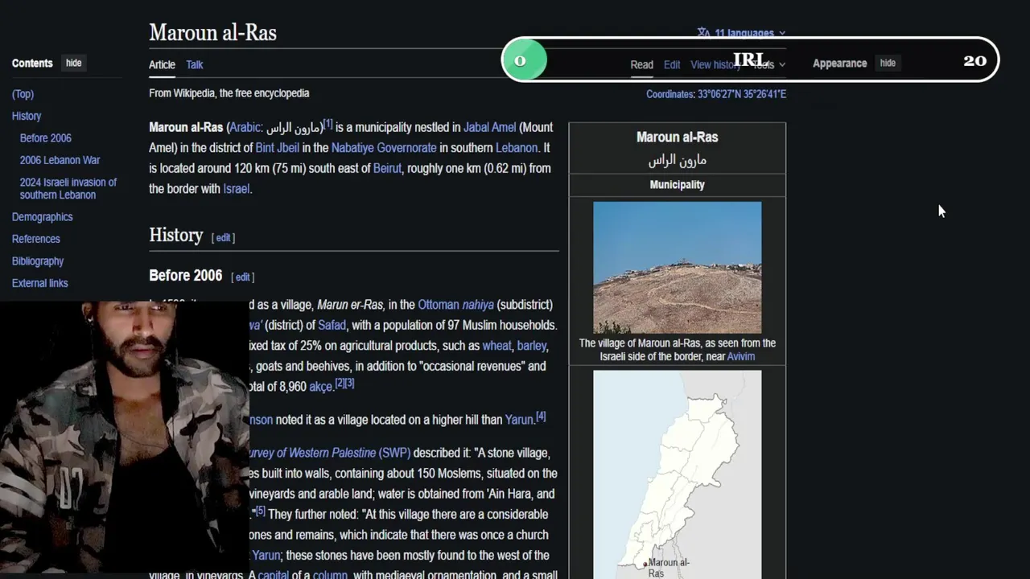Go to Demographics in contents
This screenshot has width=1030, height=579.
pyautogui.click(x=43, y=217)
